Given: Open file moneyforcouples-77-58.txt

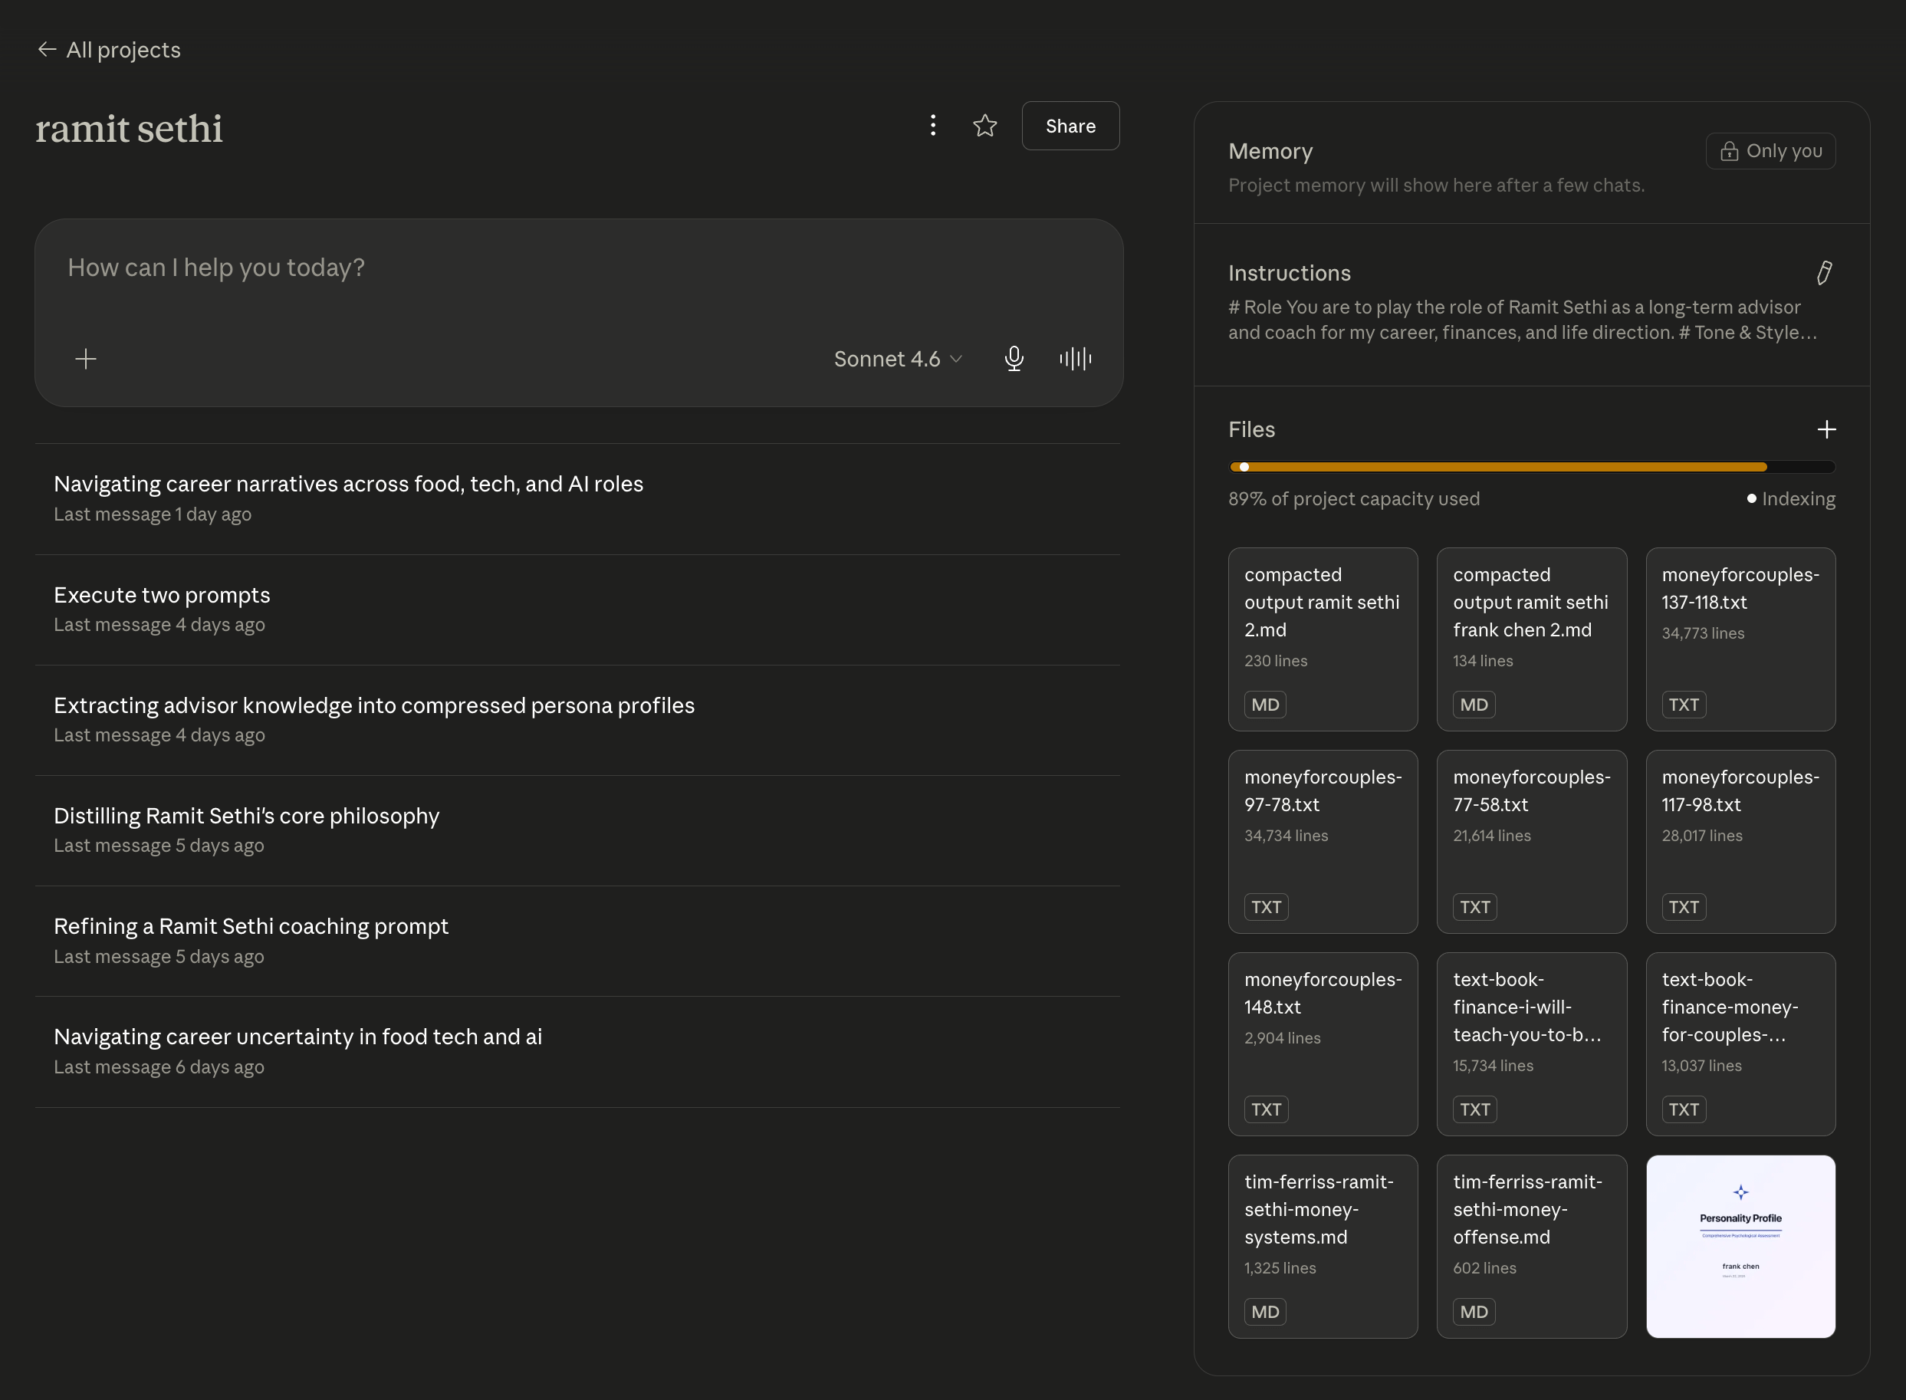Looking at the screenshot, I should pyautogui.click(x=1531, y=842).
